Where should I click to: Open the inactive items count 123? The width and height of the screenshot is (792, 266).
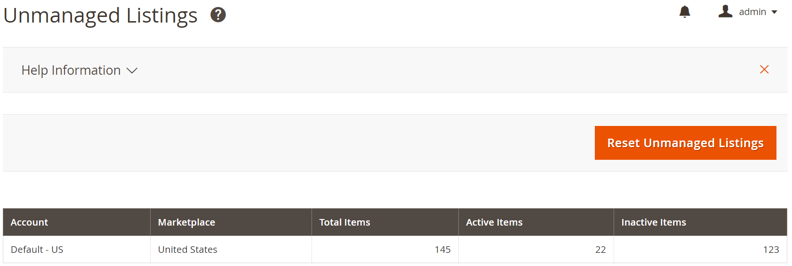pyautogui.click(x=771, y=250)
